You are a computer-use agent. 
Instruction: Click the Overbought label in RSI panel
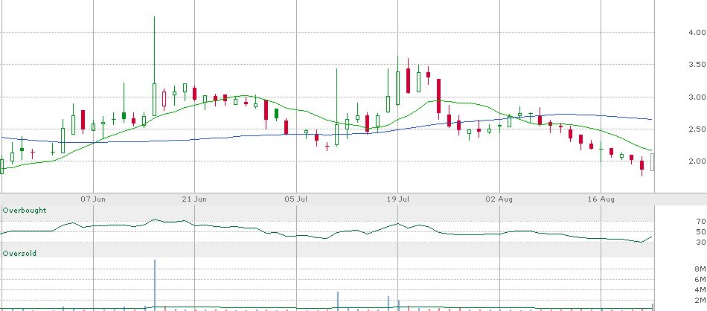pos(25,211)
